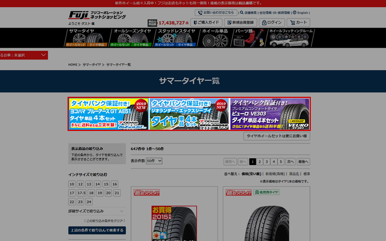Open スタッドレスタイヤ category menu
The width and height of the screenshot is (386, 241).
[x=177, y=31]
